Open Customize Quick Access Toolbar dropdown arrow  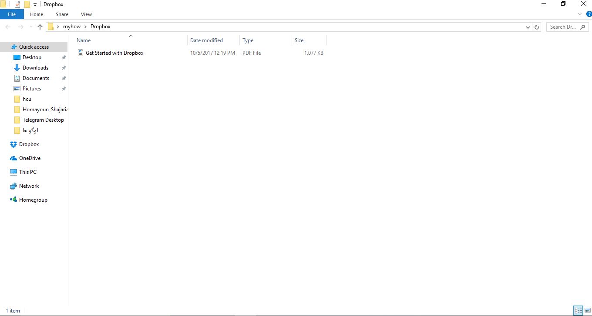[x=35, y=5]
